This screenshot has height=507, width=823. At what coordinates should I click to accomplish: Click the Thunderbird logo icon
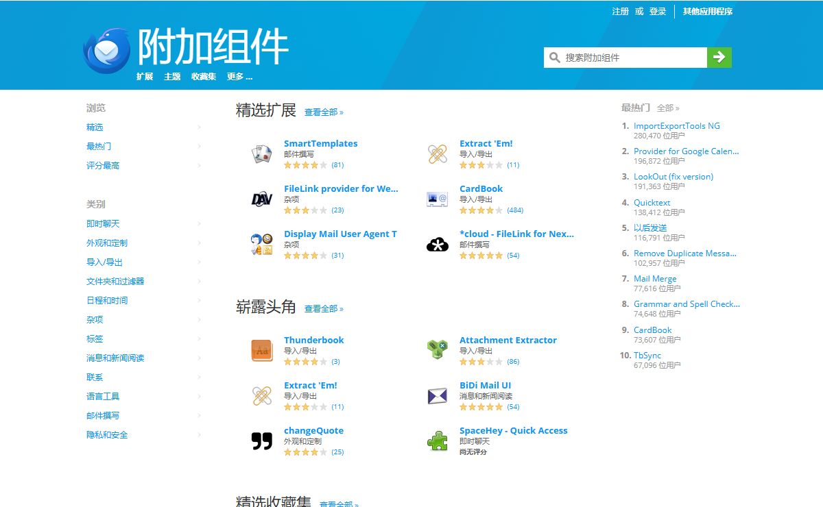(106, 51)
